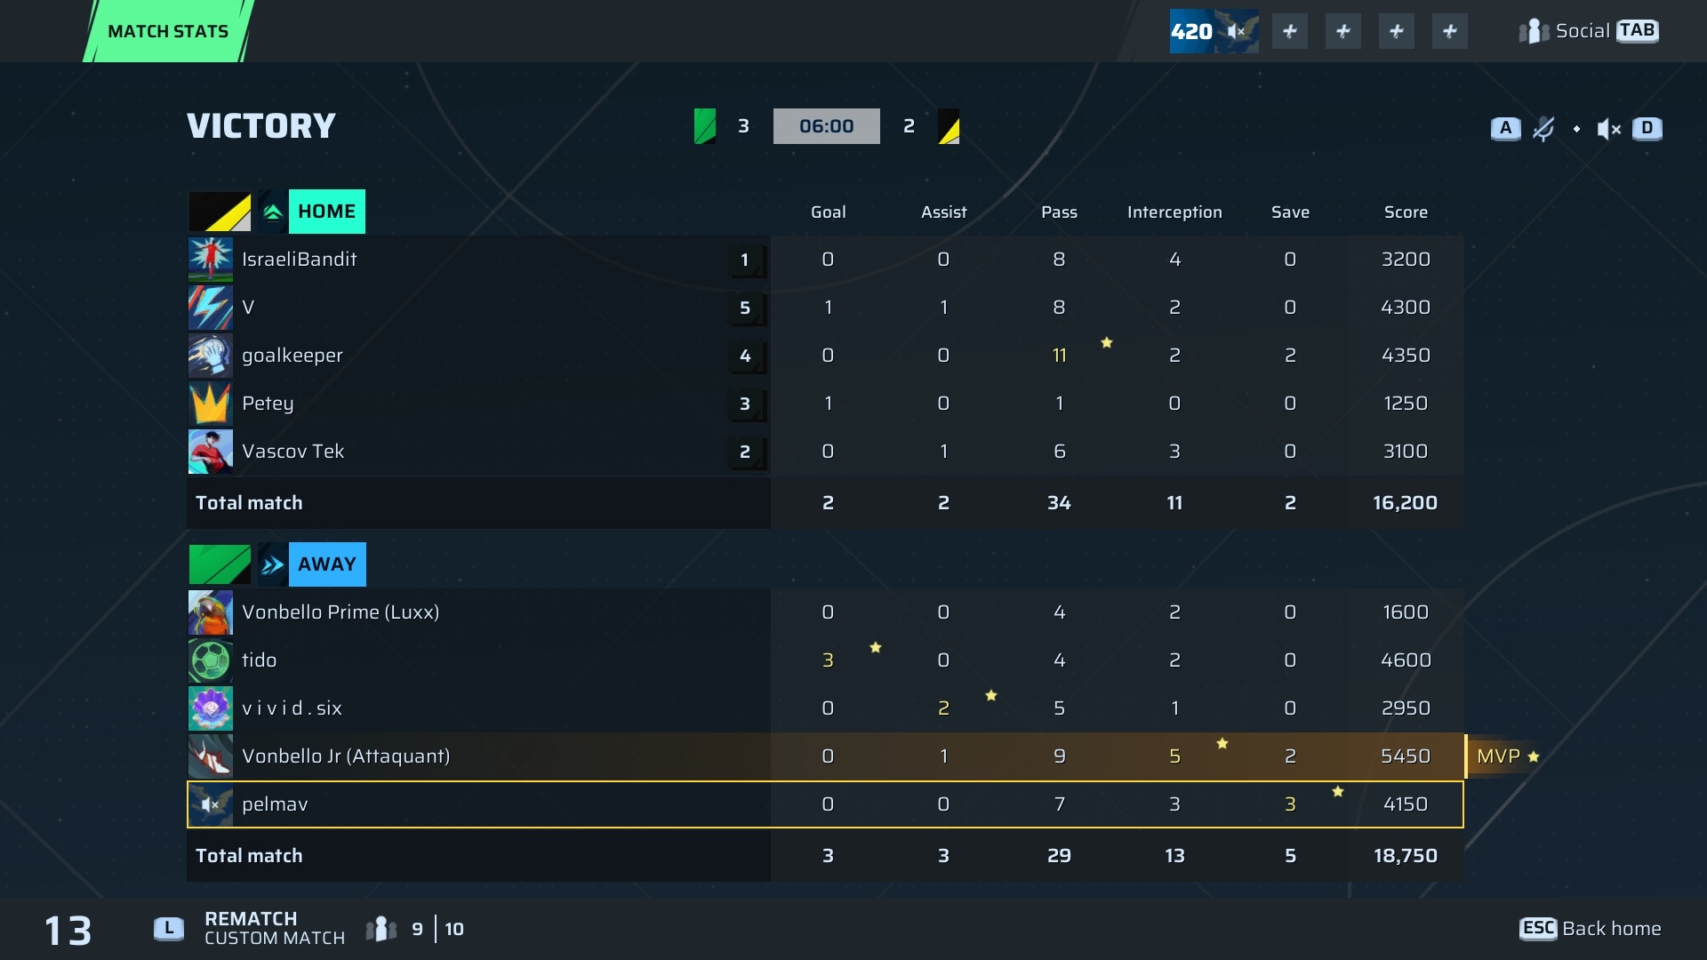Click the Score column header
Image resolution: width=1707 pixels, height=960 pixels.
[x=1406, y=212]
